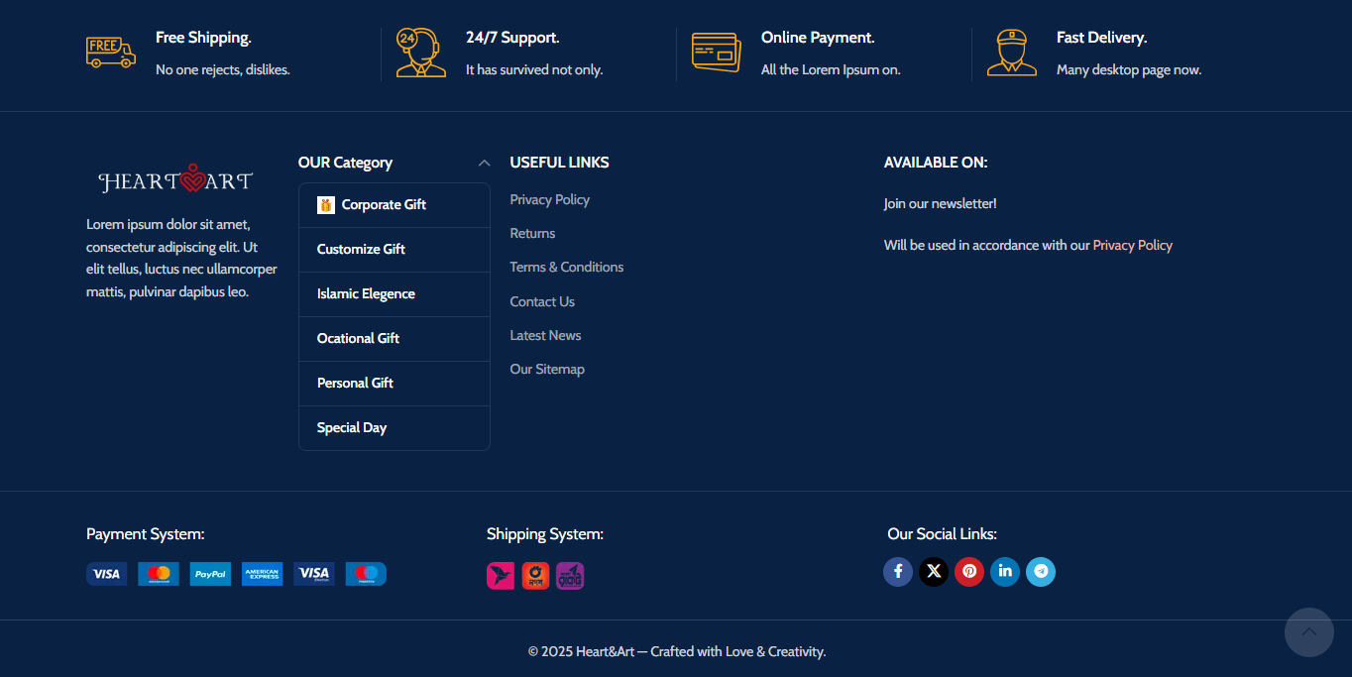The height and width of the screenshot is (677, 1352).
Task: Open the Terms & Conditions link
Action: click(x=567, y=268)
